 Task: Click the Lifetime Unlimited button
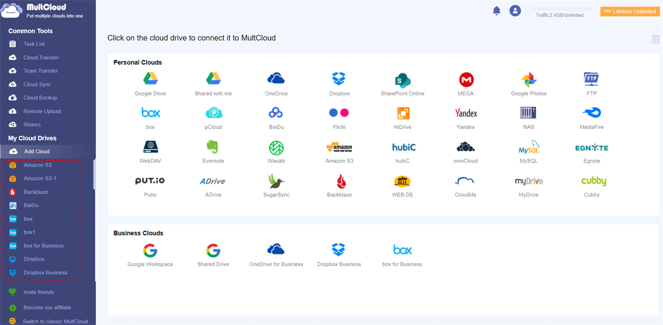point(630,11)
